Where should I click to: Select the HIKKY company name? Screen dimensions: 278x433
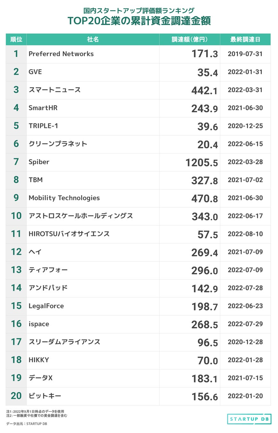click(39, 360)
